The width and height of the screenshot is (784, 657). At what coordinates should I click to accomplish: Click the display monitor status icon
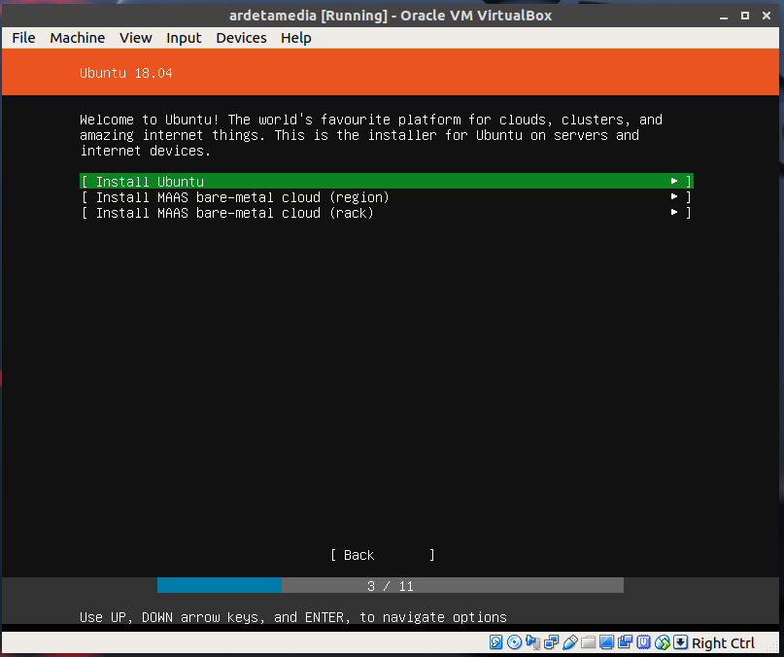(x=606, y=642)
